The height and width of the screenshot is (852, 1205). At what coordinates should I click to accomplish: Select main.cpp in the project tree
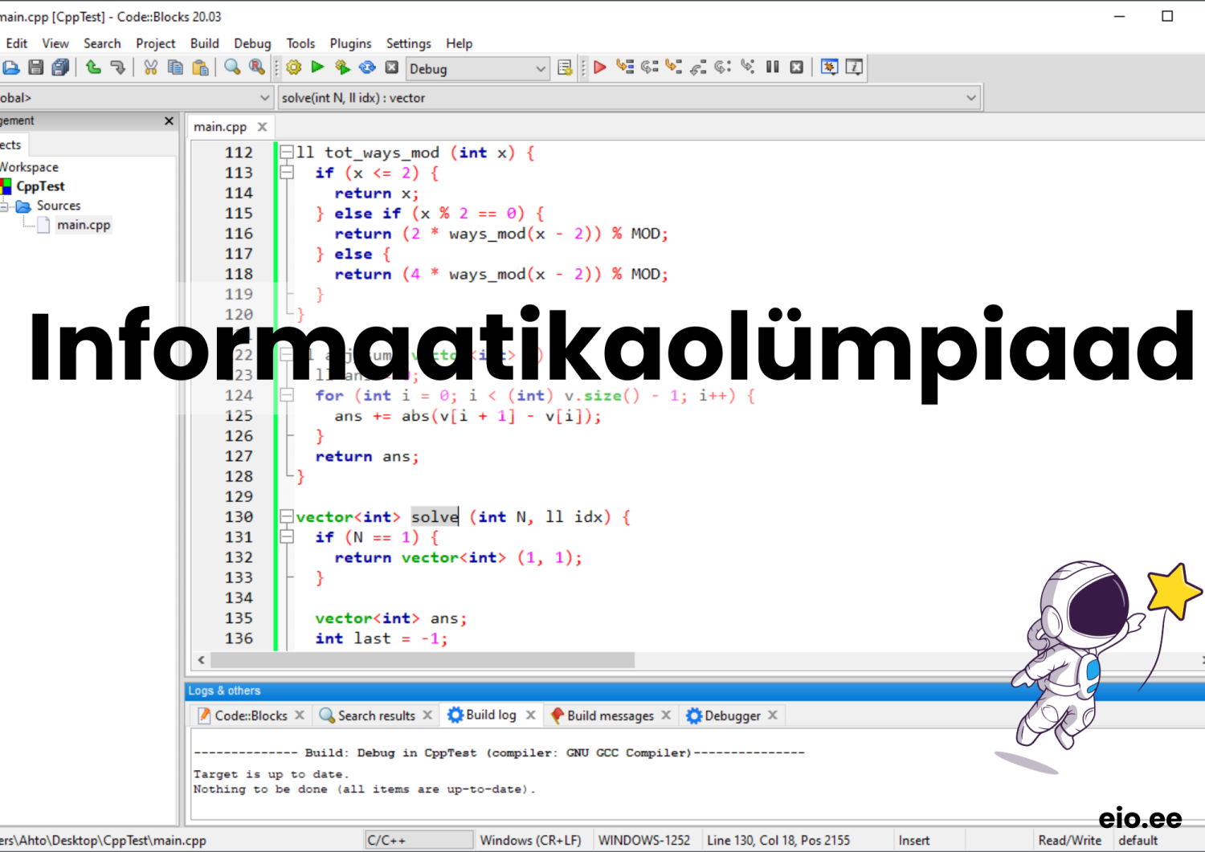point(84,225)
